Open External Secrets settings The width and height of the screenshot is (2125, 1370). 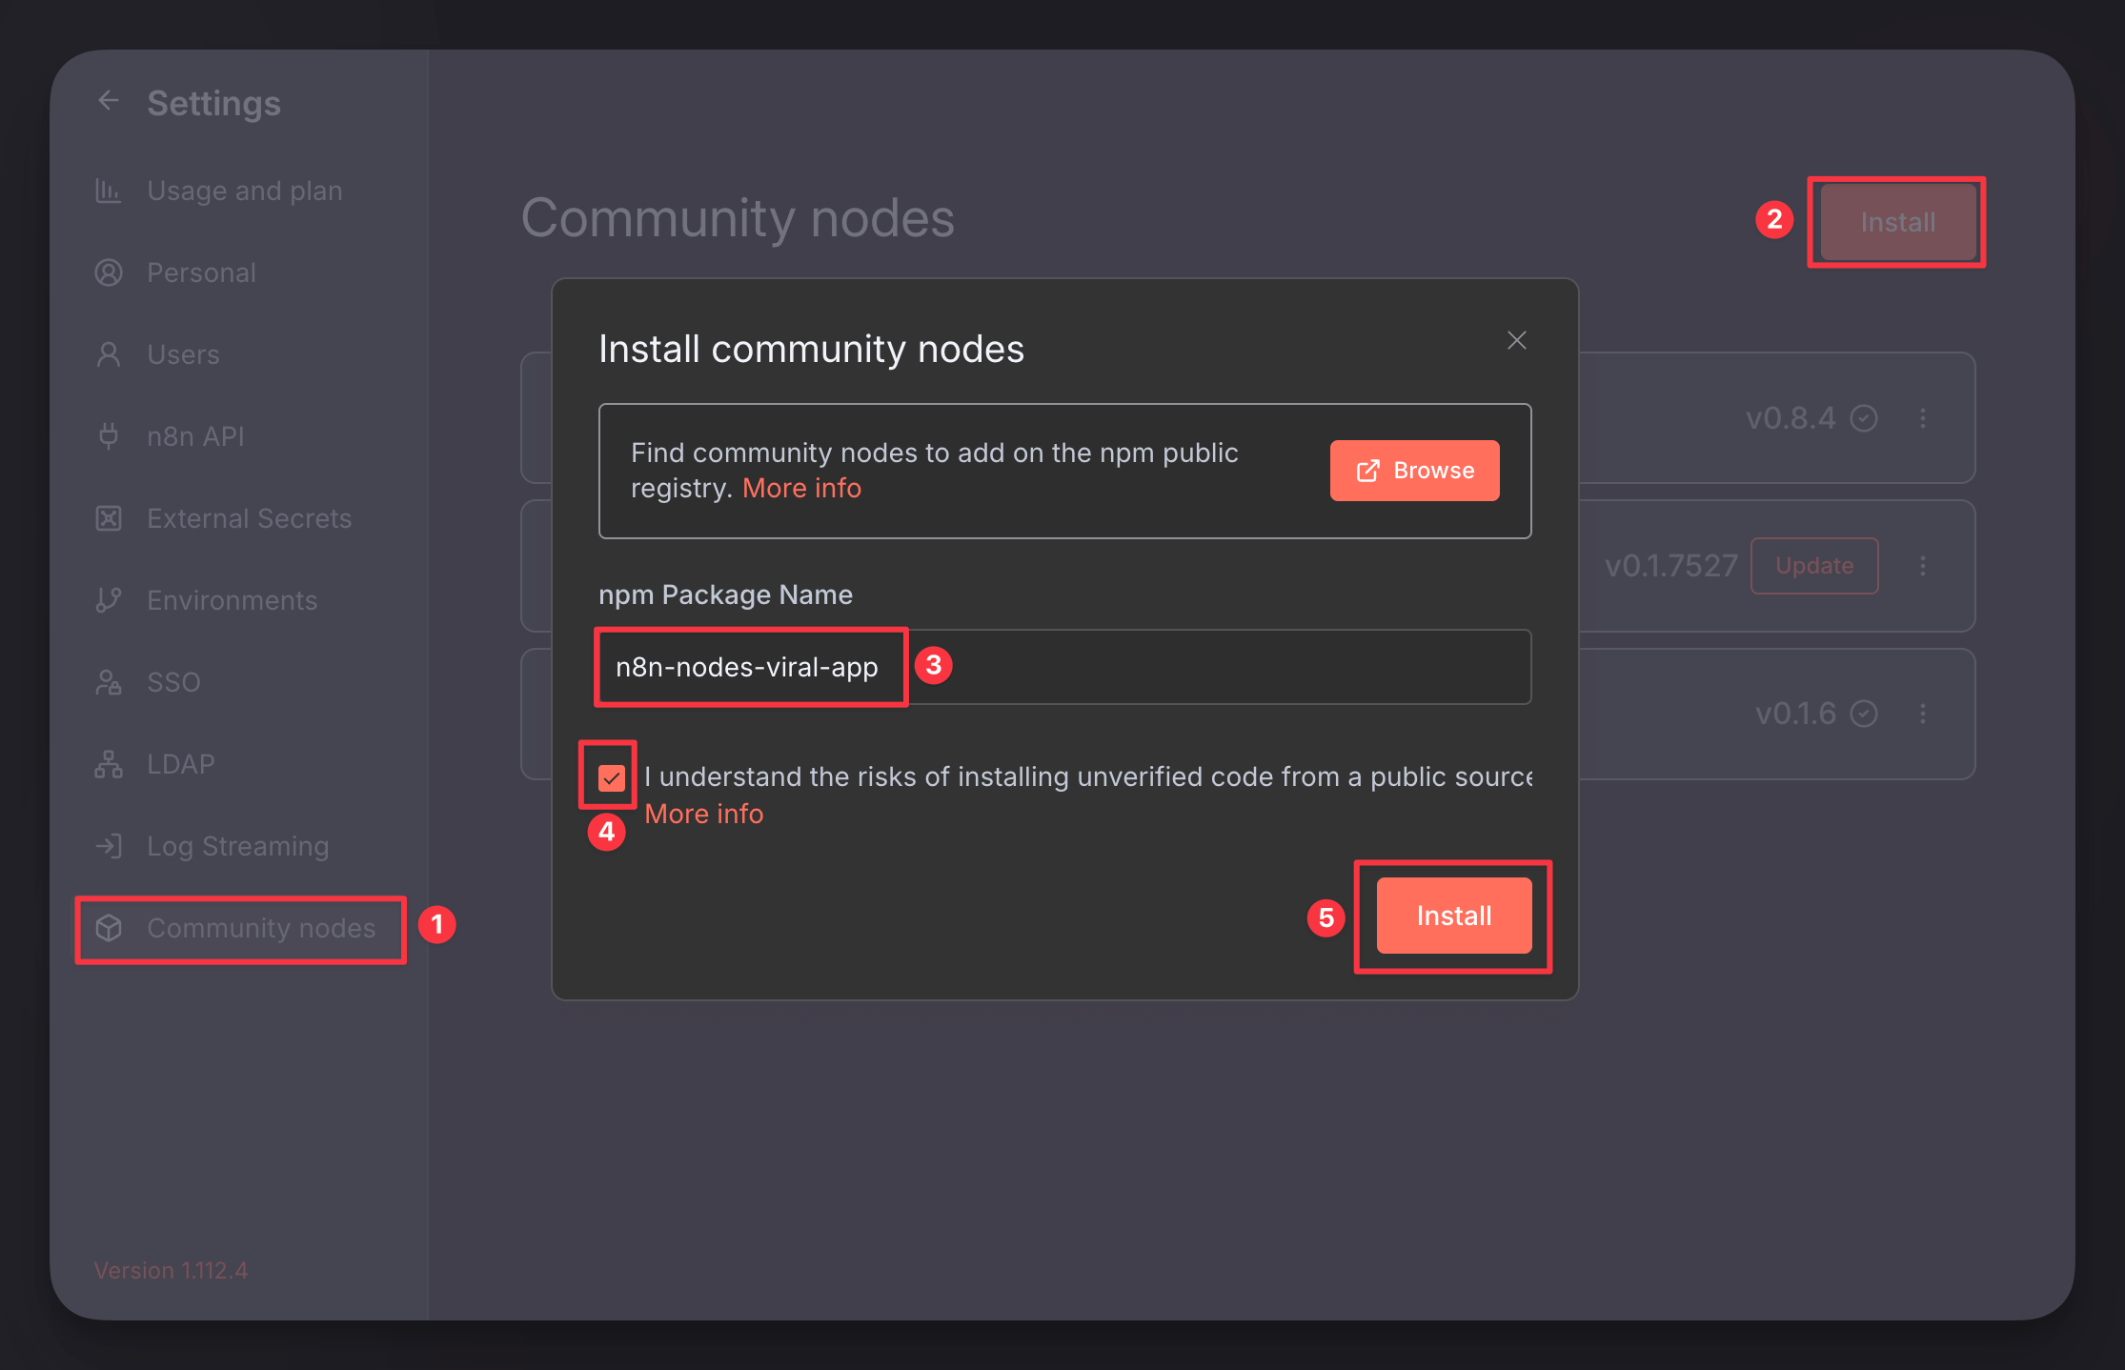point(249,517)
